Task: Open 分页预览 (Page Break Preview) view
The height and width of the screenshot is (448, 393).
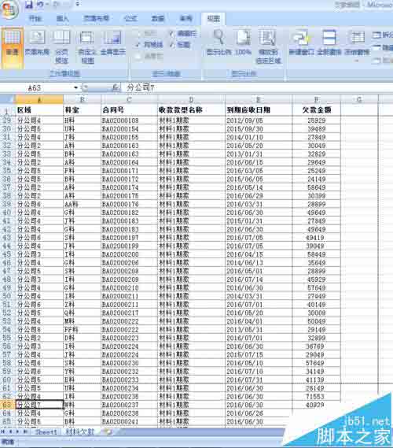Action: pos(61,47)
